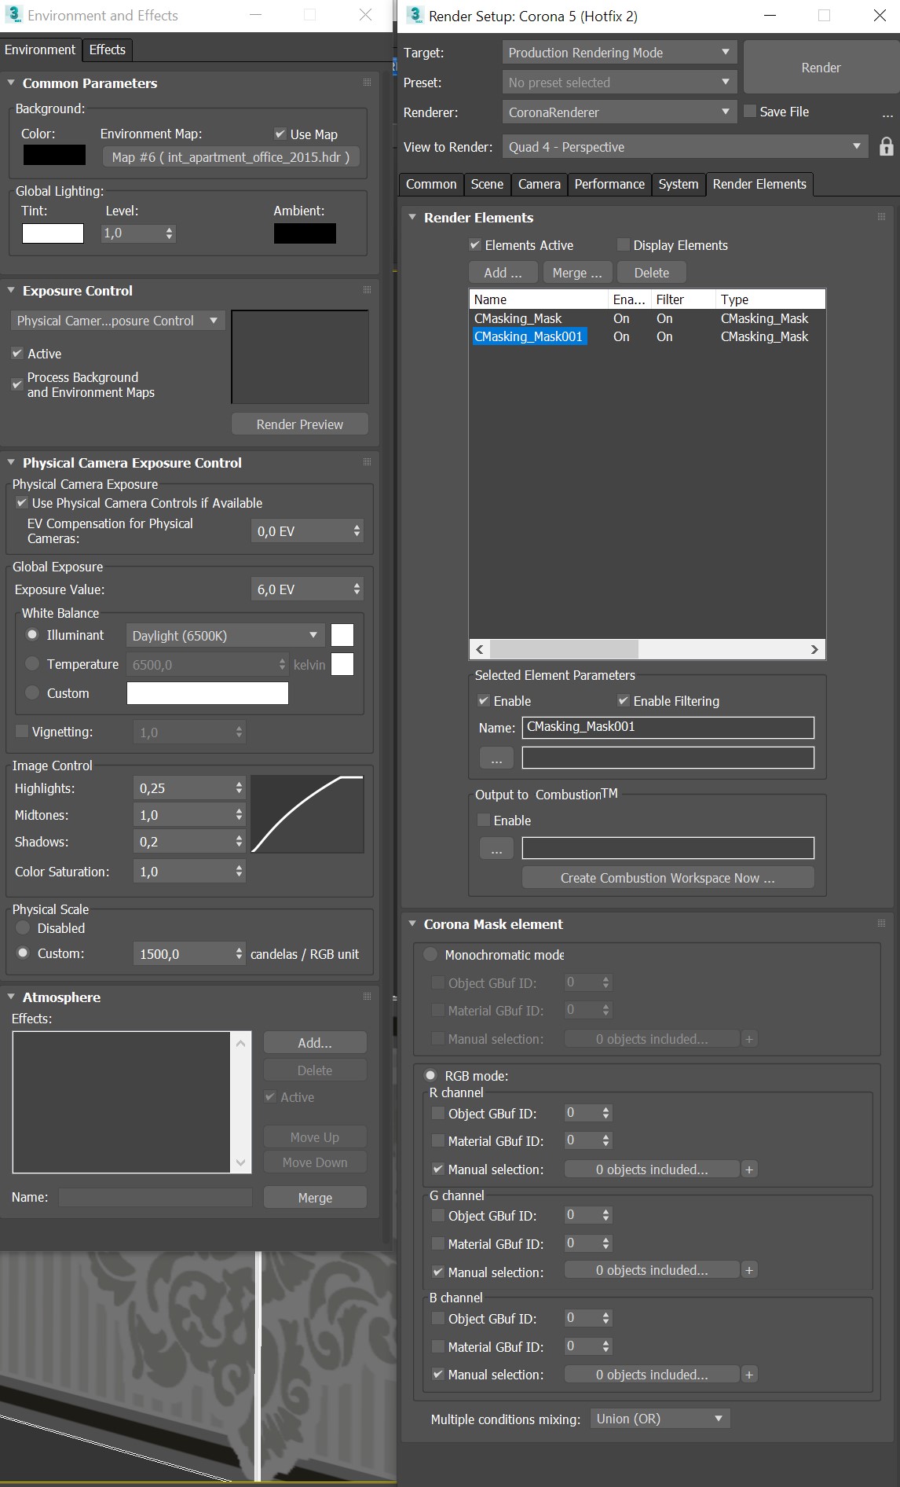Toggle Process Background and Environment Maps
The height and width of the screenshot is (1487, 900).
point(17,384)
